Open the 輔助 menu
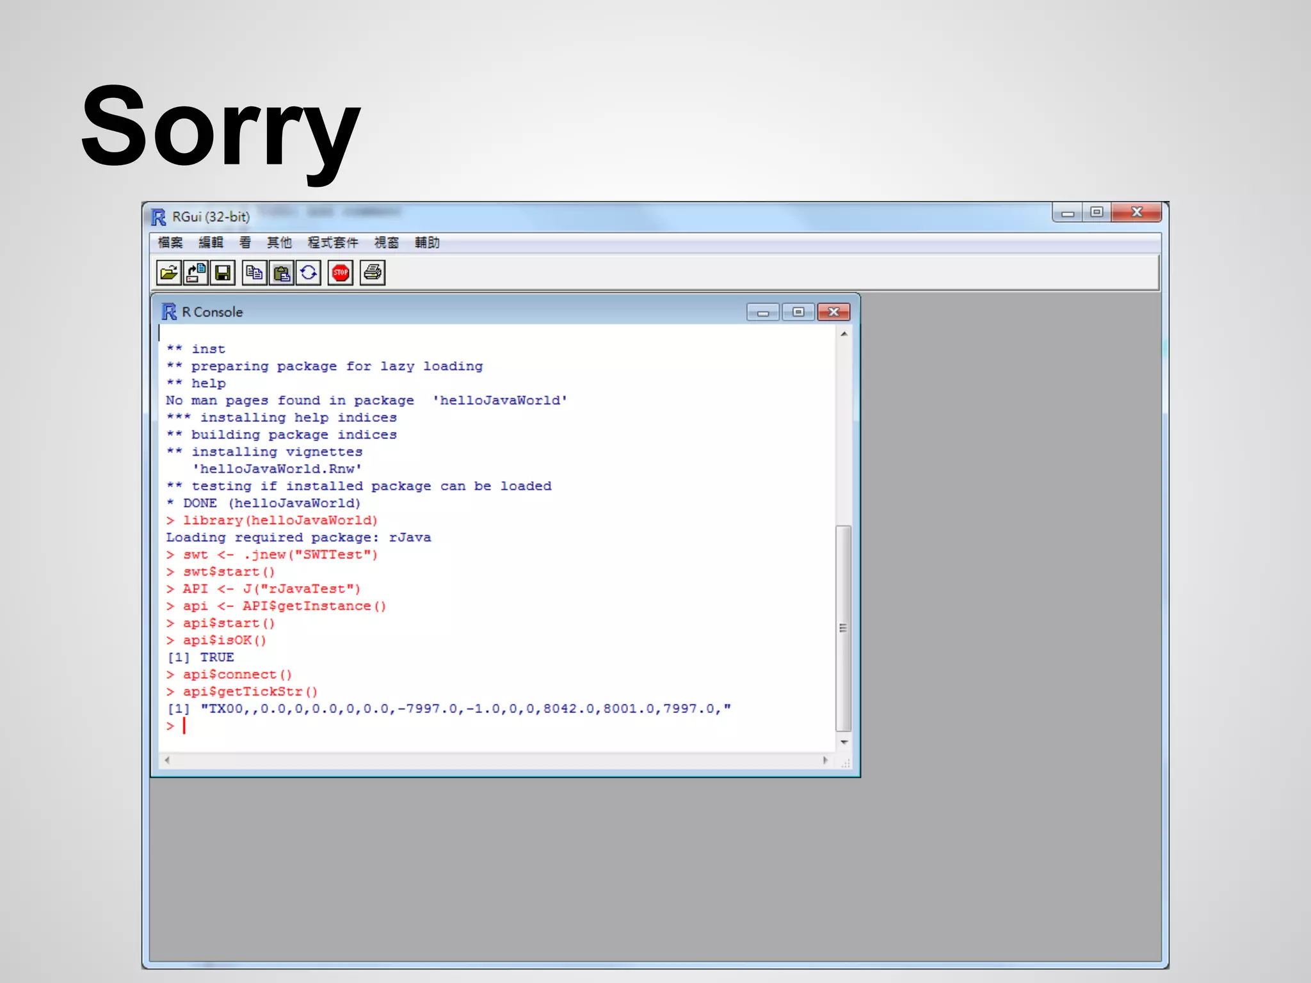The image size is (1311, 983). click(x=427, y=243)
